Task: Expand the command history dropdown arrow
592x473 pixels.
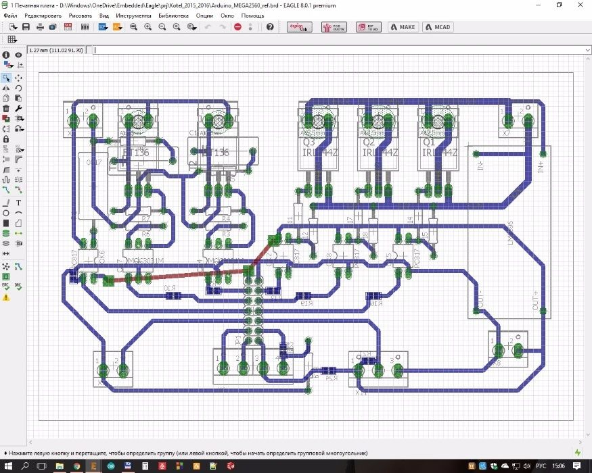Action: [x=587, y=50]
